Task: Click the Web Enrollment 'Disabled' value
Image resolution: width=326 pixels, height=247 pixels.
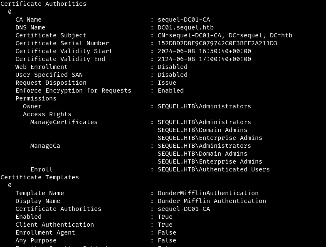Action: pyautogui.click(x=172, y=67)
